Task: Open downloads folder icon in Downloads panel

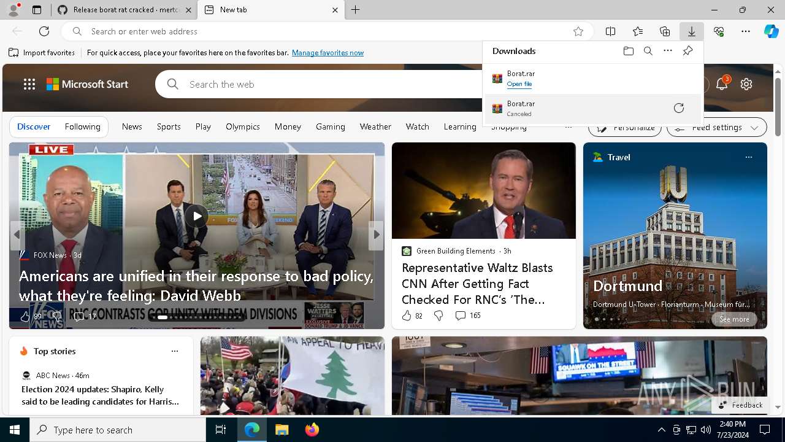Action: point(628,51)
